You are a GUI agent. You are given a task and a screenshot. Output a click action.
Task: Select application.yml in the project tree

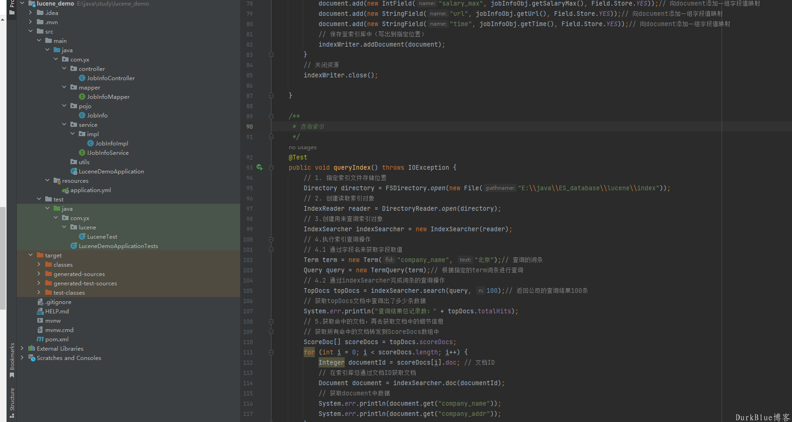pyautogui.click(x=90, y=190)
